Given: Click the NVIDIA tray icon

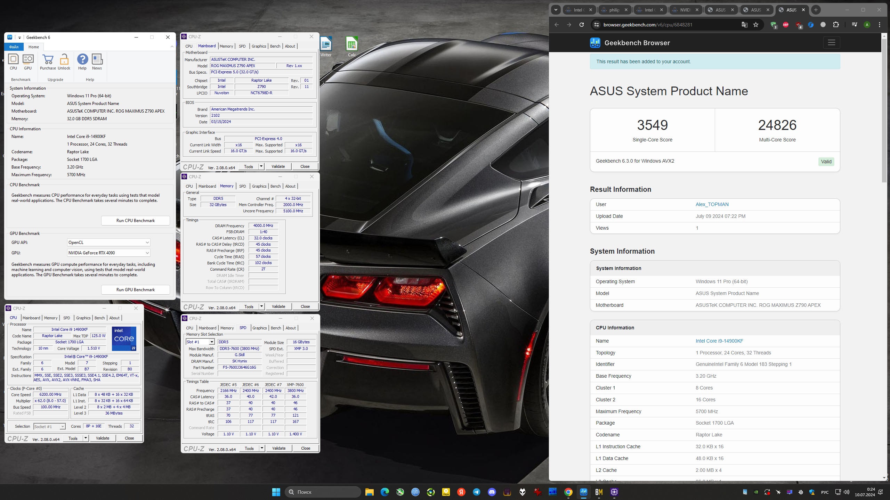Looking at the screenshot, I should click(x=756, y=492).
